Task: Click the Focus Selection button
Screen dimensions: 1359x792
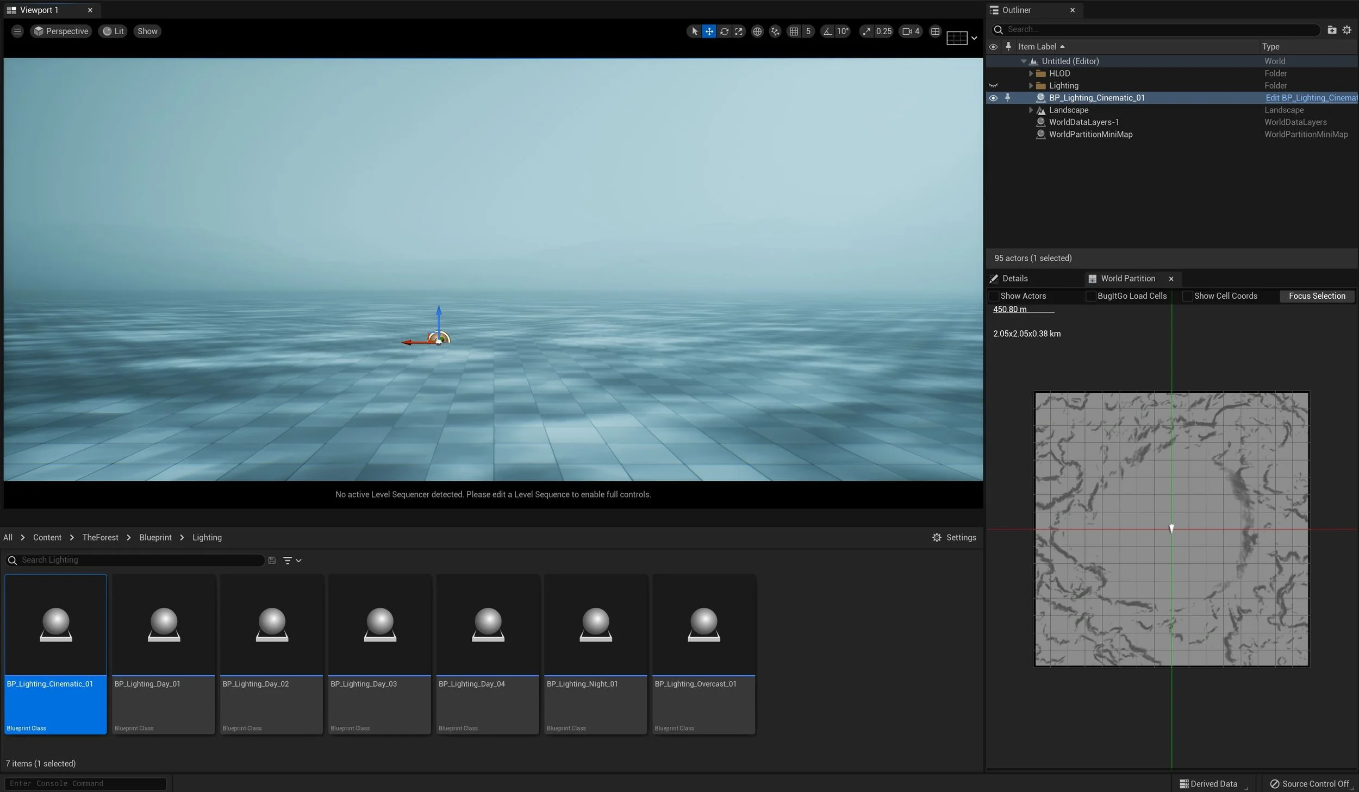Action: tap(1317, 296)
